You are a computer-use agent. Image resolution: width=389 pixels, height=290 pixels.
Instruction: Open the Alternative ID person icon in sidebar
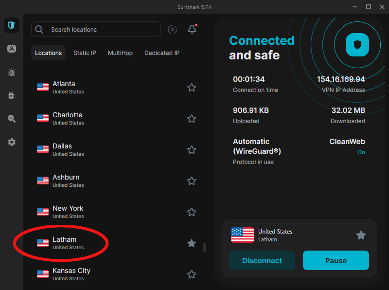pos(11,49)
